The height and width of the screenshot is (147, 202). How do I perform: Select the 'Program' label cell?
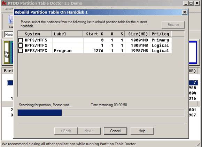68,51
